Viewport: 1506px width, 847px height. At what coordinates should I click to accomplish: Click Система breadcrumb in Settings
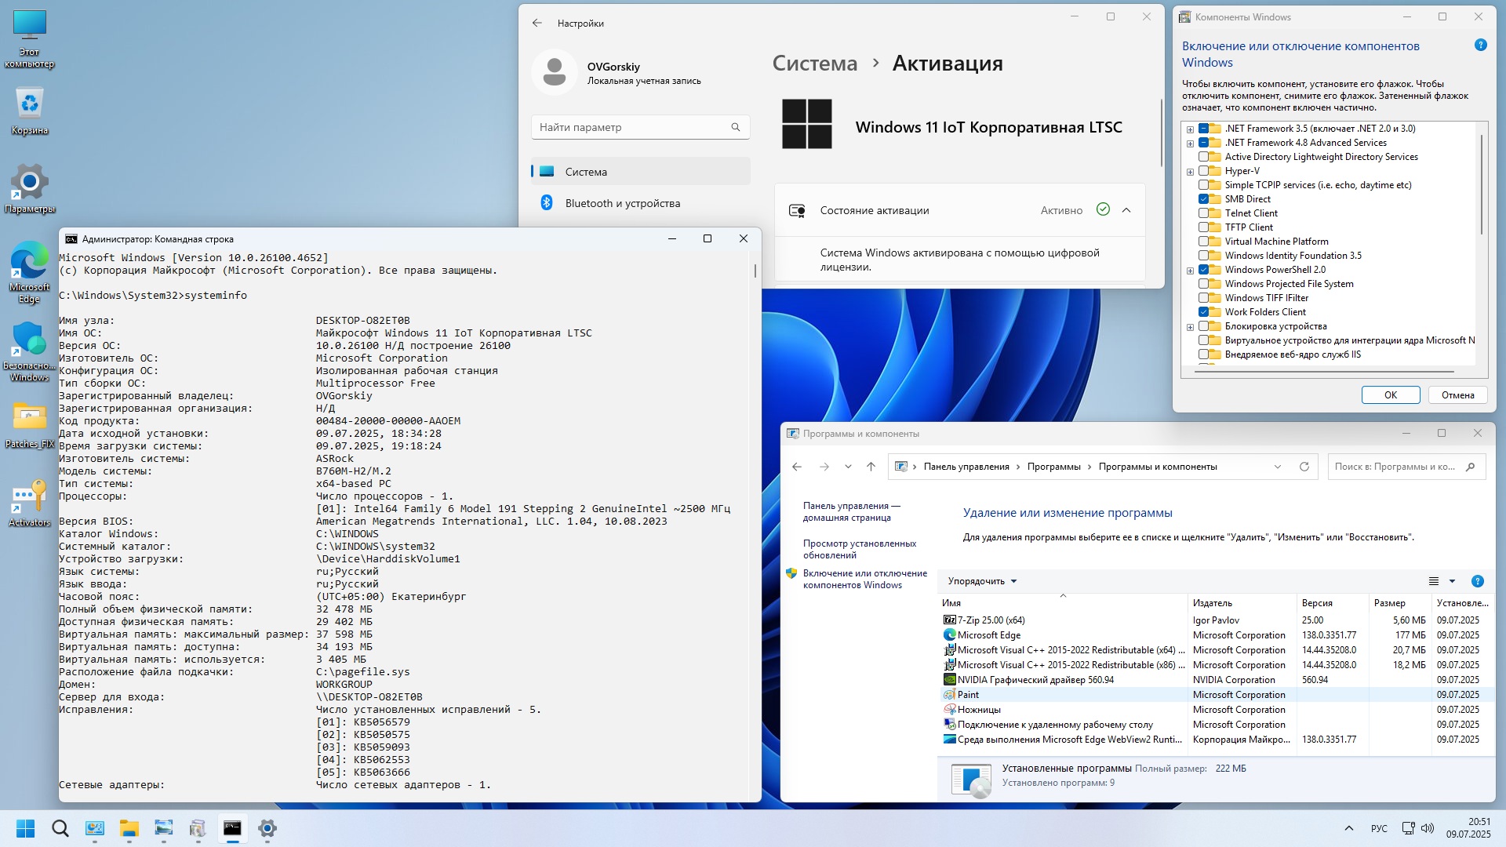point(814,64)
